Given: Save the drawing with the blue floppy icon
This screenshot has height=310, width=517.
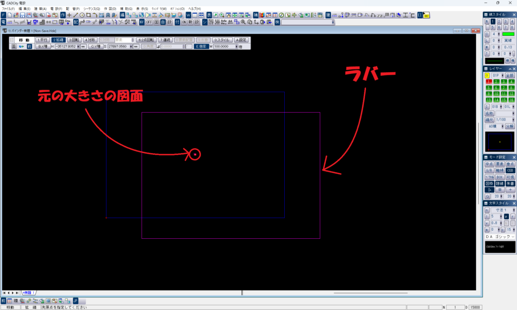Looking at the screenshot, I should 22,15.
